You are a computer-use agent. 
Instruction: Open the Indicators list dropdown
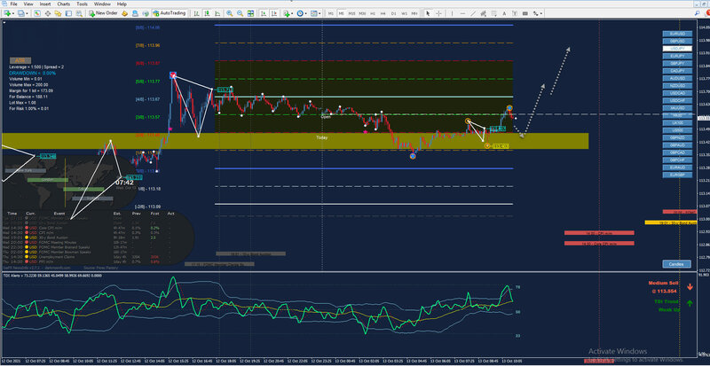point(291,13)
